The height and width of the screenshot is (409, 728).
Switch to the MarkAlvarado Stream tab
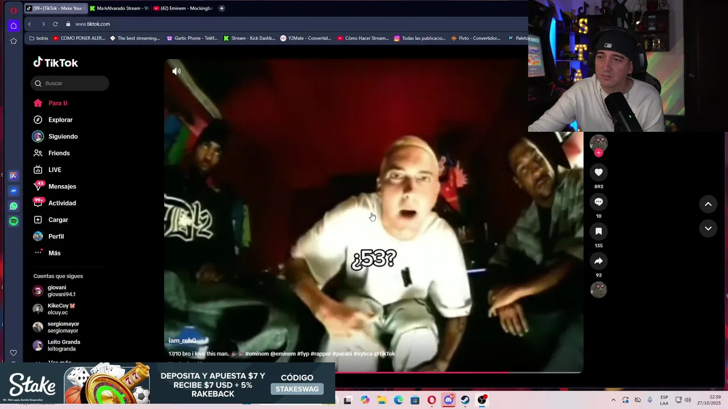pyautogui.click(x=119, y=9)
